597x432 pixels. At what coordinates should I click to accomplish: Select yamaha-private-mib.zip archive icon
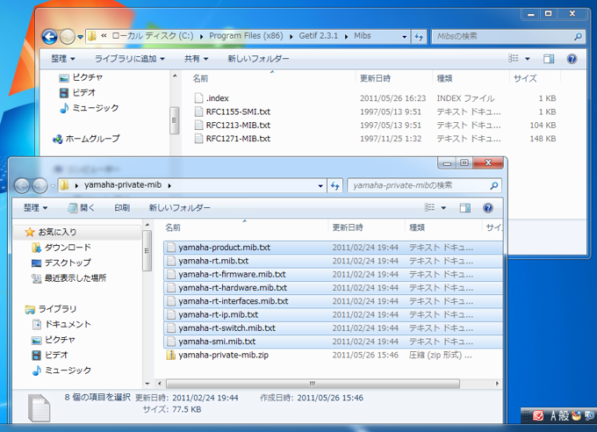click(x=171, y=355)
